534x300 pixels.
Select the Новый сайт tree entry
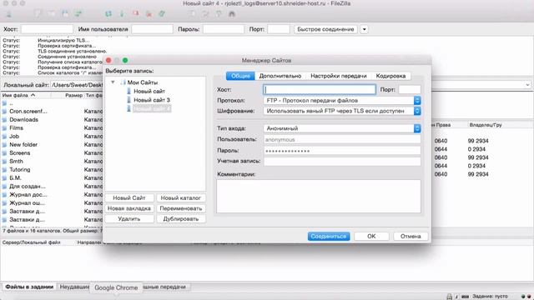tap(149, 91)
